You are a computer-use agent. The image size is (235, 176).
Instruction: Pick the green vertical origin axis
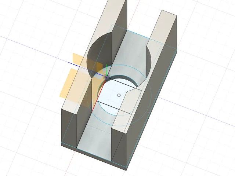106,70
